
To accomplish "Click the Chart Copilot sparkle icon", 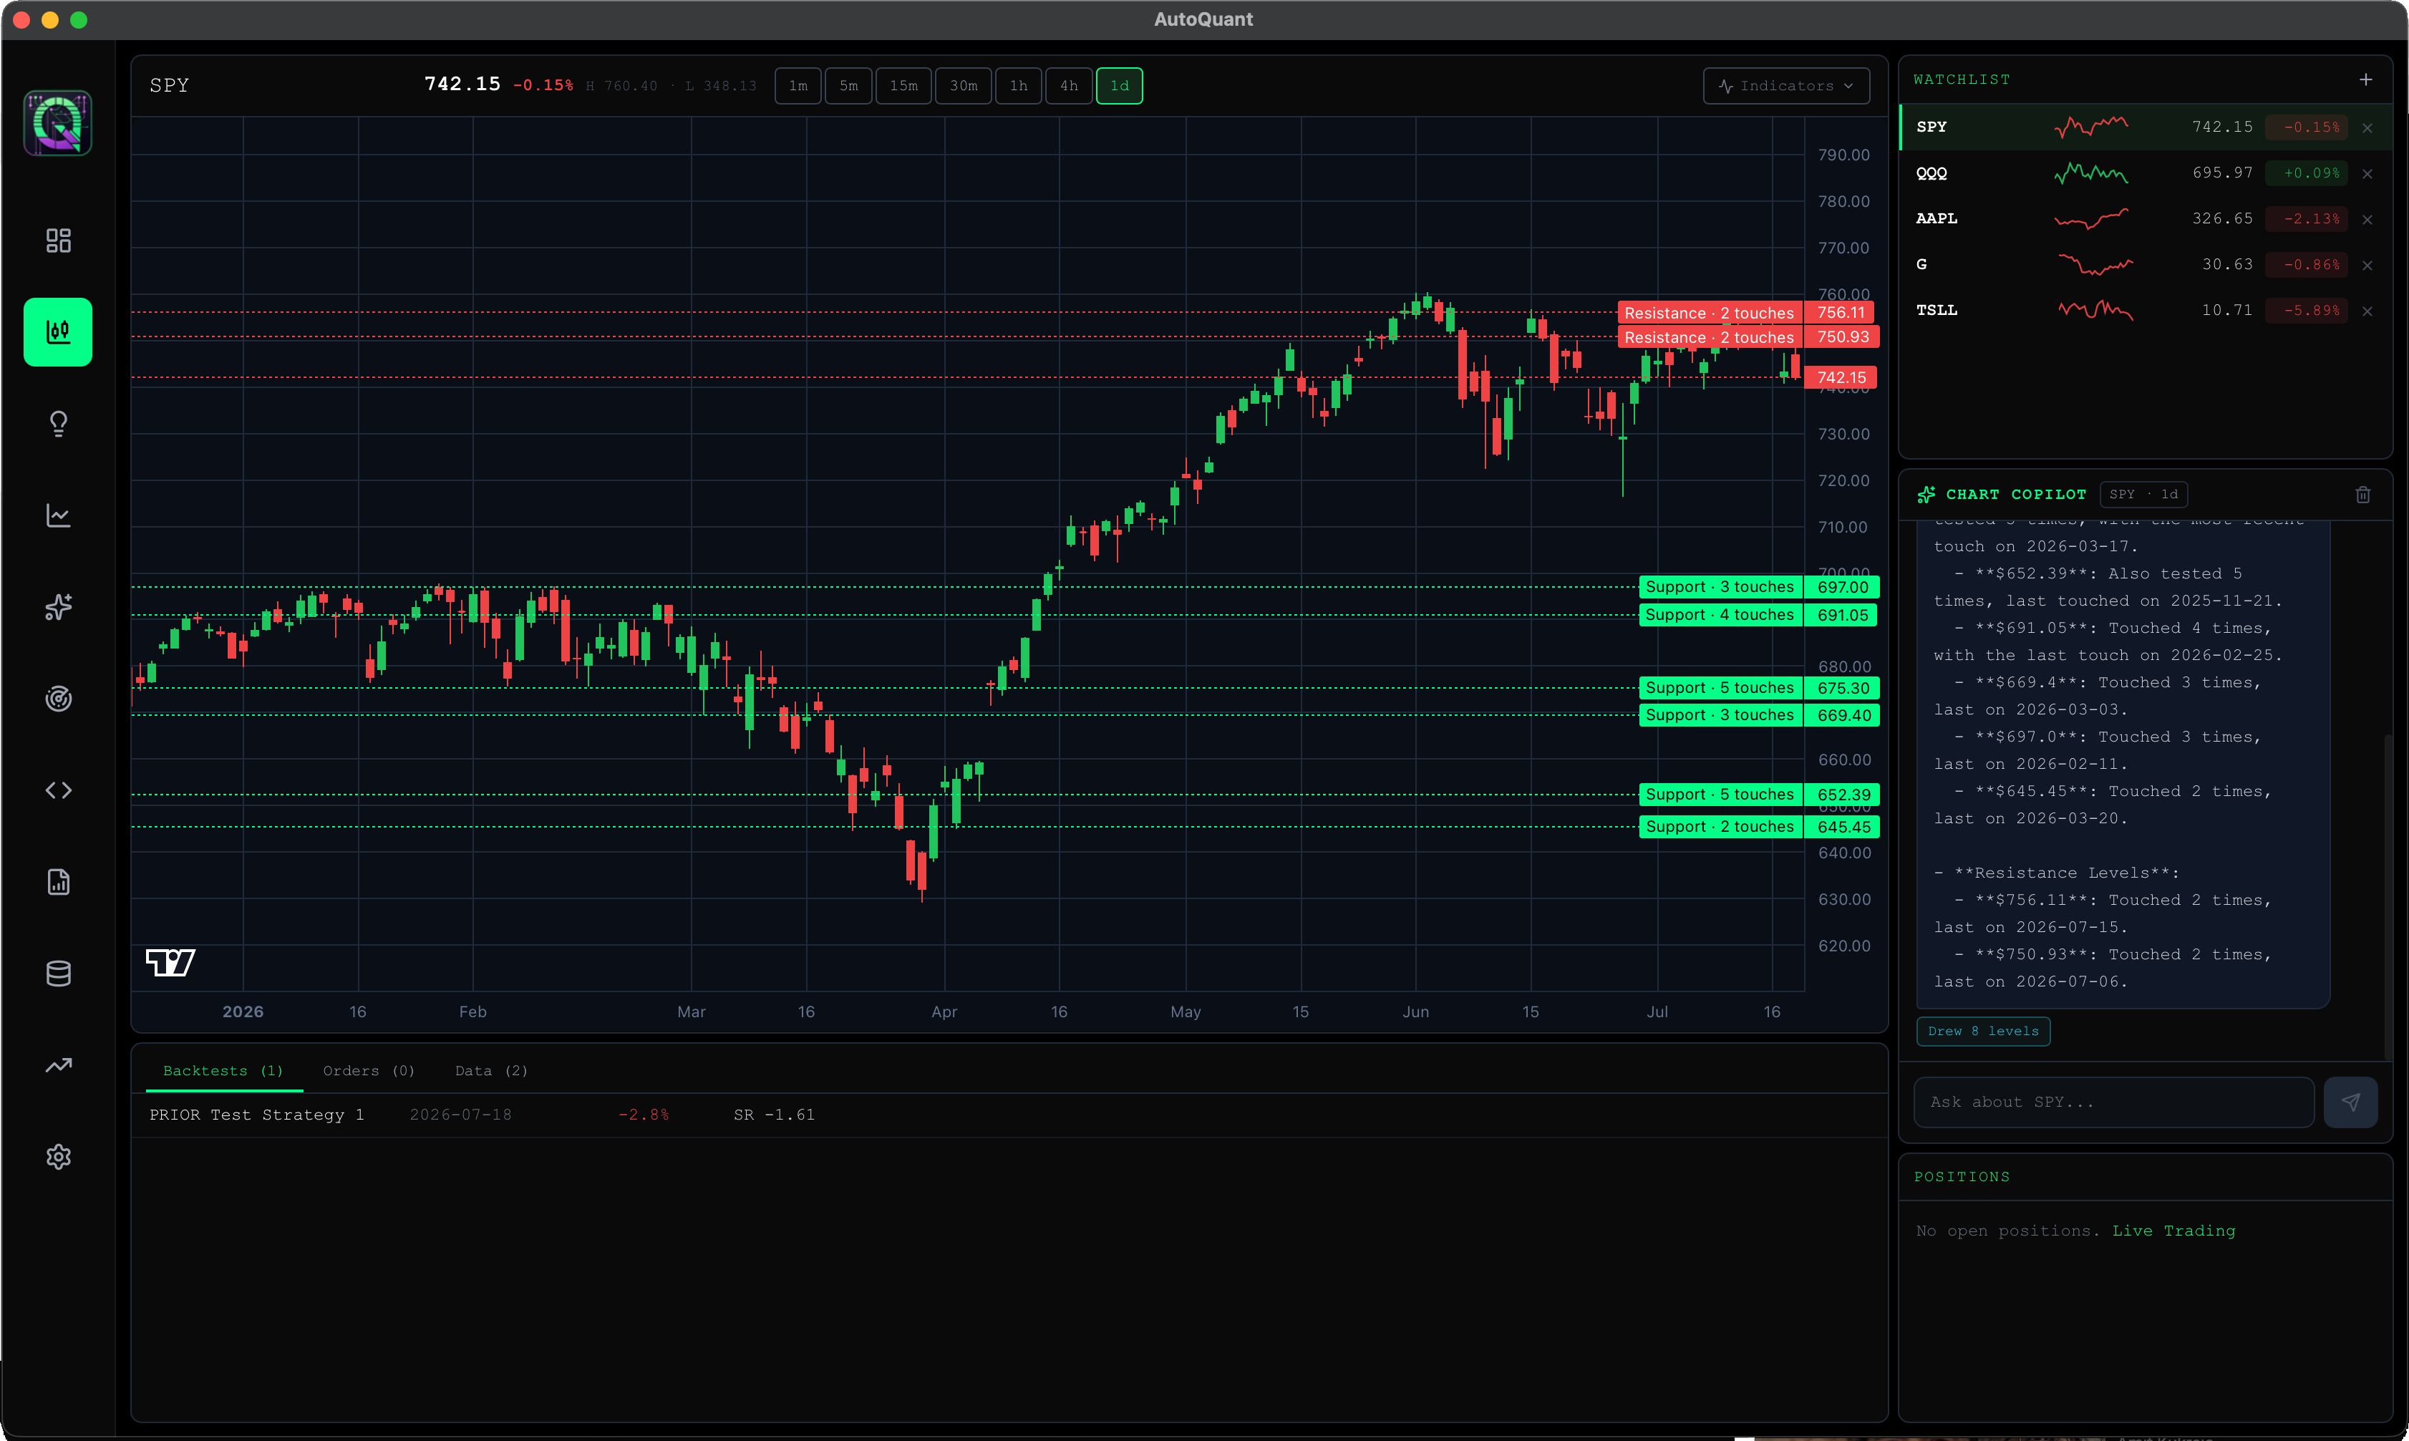I will tap(1926, 494).
